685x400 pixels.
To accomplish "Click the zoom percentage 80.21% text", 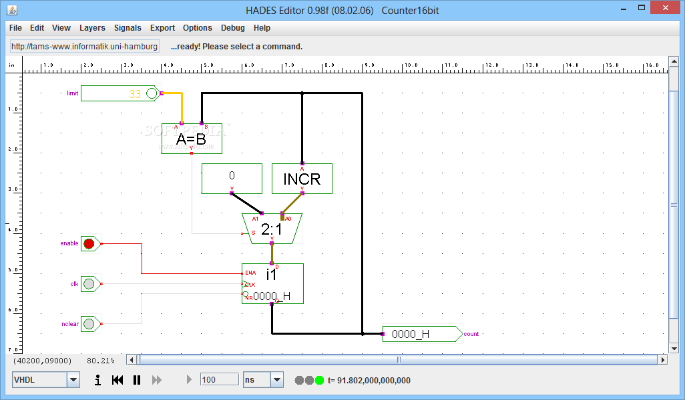I will [100, 361].
